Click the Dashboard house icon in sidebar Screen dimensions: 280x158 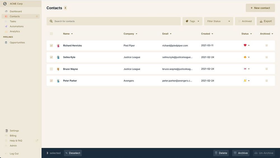click(x=6, y=11)
